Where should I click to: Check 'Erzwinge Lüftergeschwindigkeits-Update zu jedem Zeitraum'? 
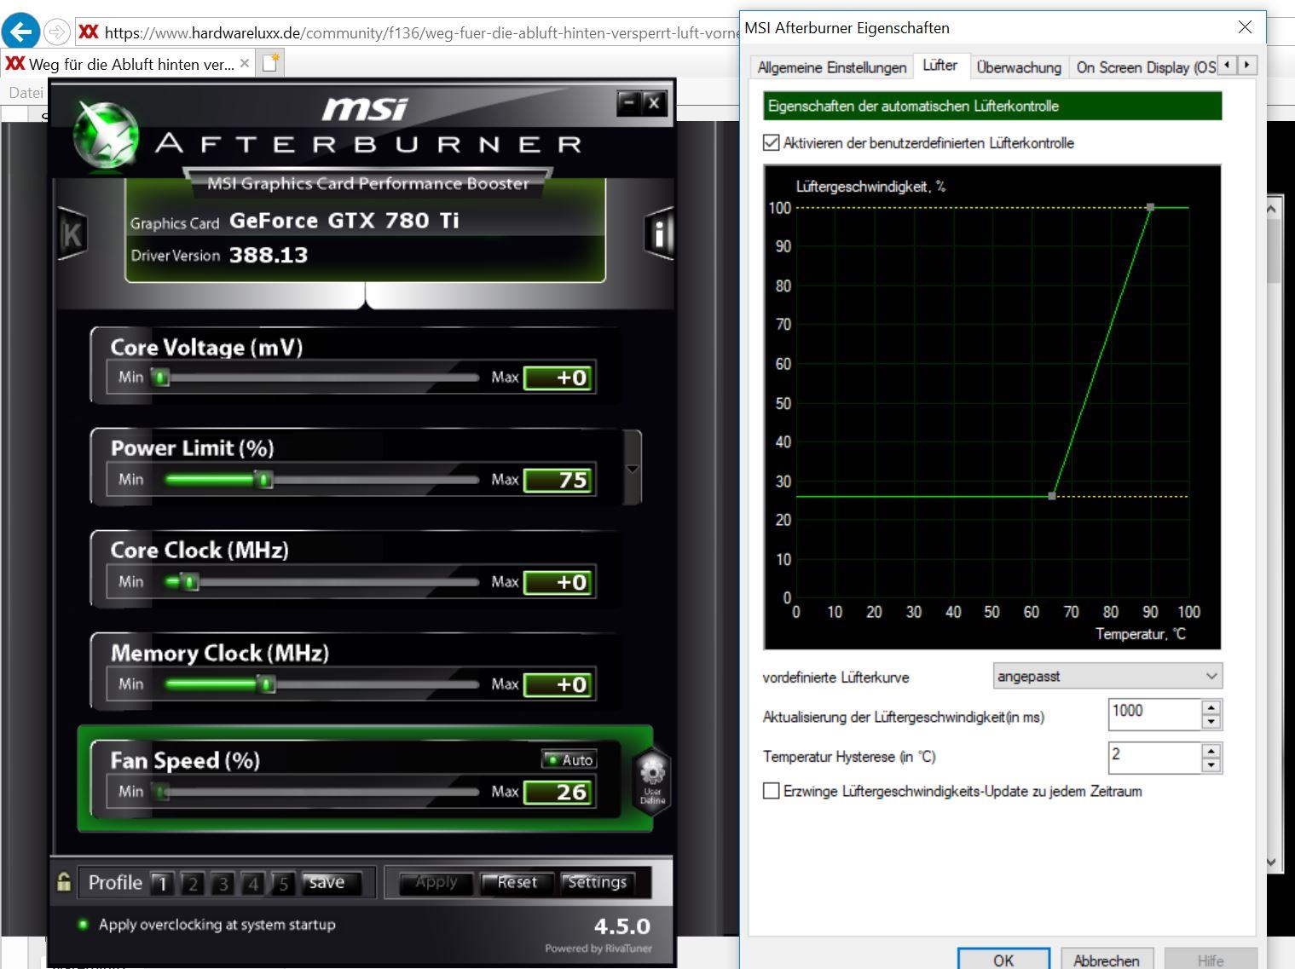[x=772, y=791]
